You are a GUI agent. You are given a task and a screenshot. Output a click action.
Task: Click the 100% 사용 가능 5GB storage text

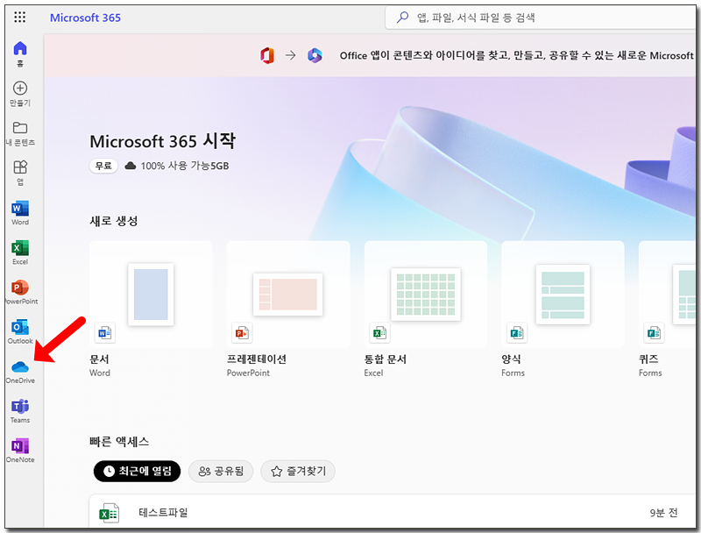[185, 166]
